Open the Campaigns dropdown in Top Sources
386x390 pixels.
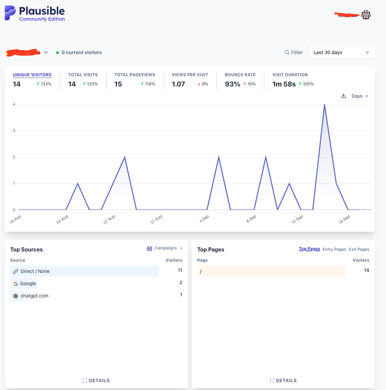pyautogui.click(x=169, y=248)
